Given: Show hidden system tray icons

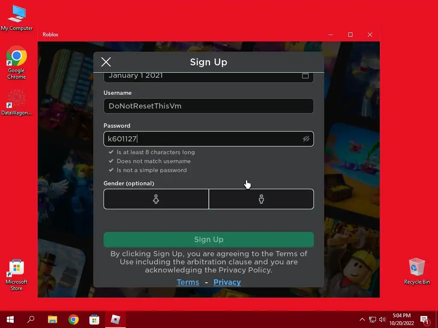Looking at the screenshot, I should click(x=362, y=319).
